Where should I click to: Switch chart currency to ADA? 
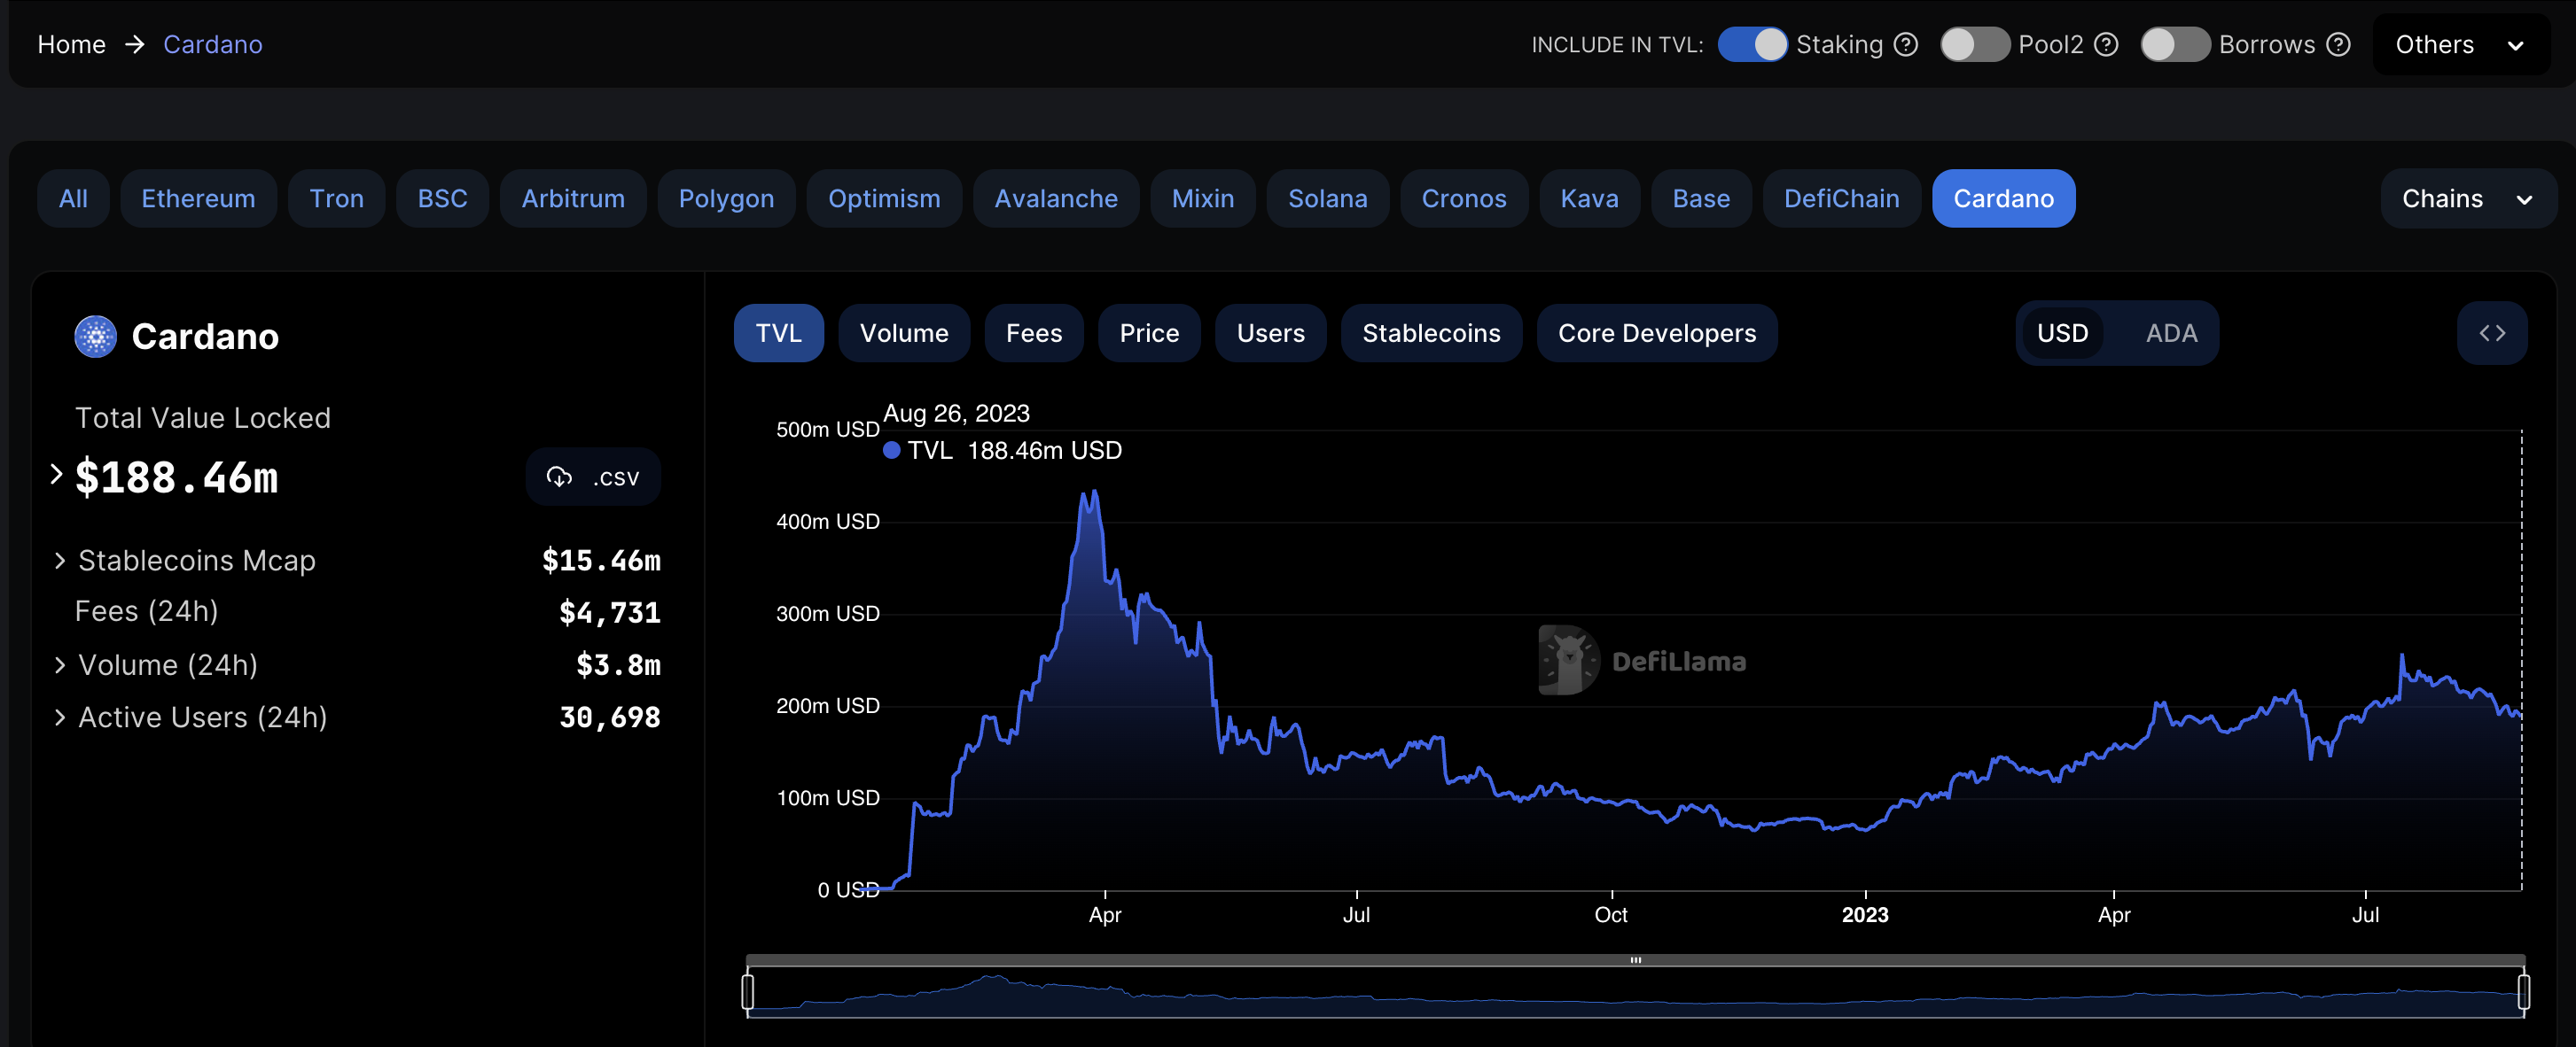2171,333
